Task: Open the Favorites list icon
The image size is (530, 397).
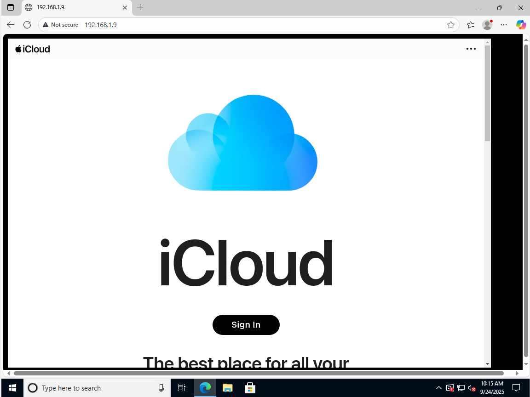Action: [471, 25]
